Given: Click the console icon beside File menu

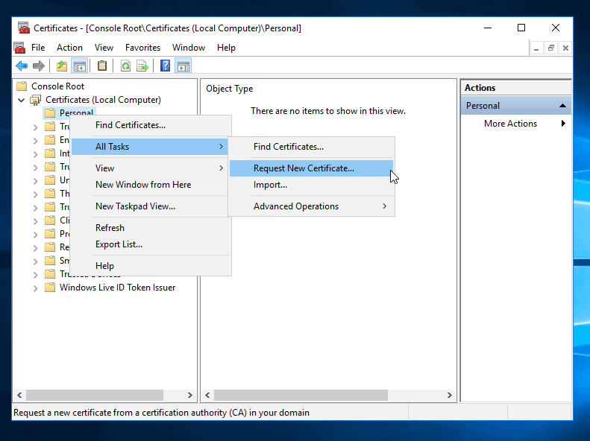Looking at the screenshot, I should (19, 48).
